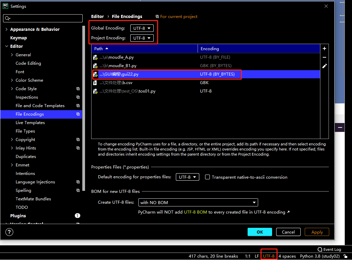Open the Project Encoding dropdown
352x260 pixels.
(x=142, y=38)
